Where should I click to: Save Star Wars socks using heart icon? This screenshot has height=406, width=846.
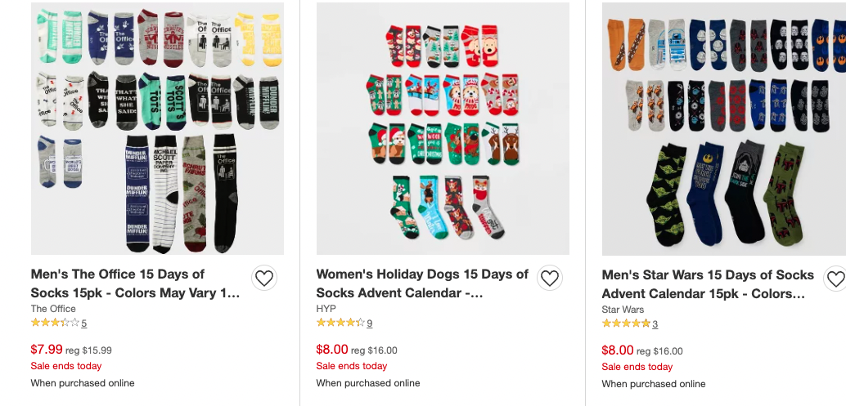[x=835, y=279]
